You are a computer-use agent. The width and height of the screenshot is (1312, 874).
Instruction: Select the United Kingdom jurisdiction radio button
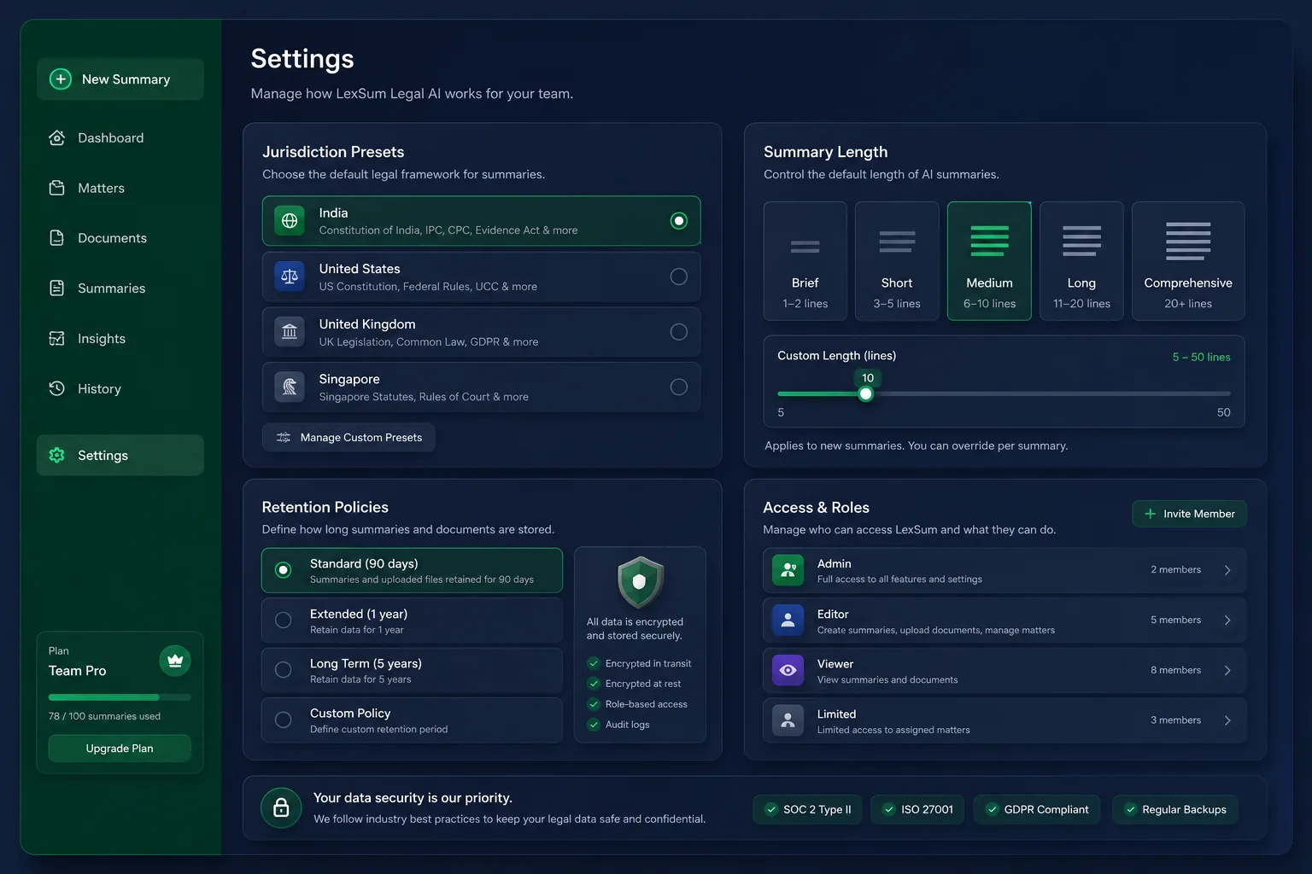point(679,332)
